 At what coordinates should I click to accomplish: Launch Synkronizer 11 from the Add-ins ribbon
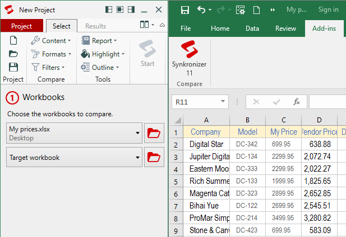(190, 58)
